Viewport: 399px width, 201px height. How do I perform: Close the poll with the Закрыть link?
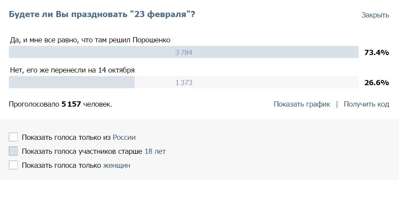click(x=375, y=15)
